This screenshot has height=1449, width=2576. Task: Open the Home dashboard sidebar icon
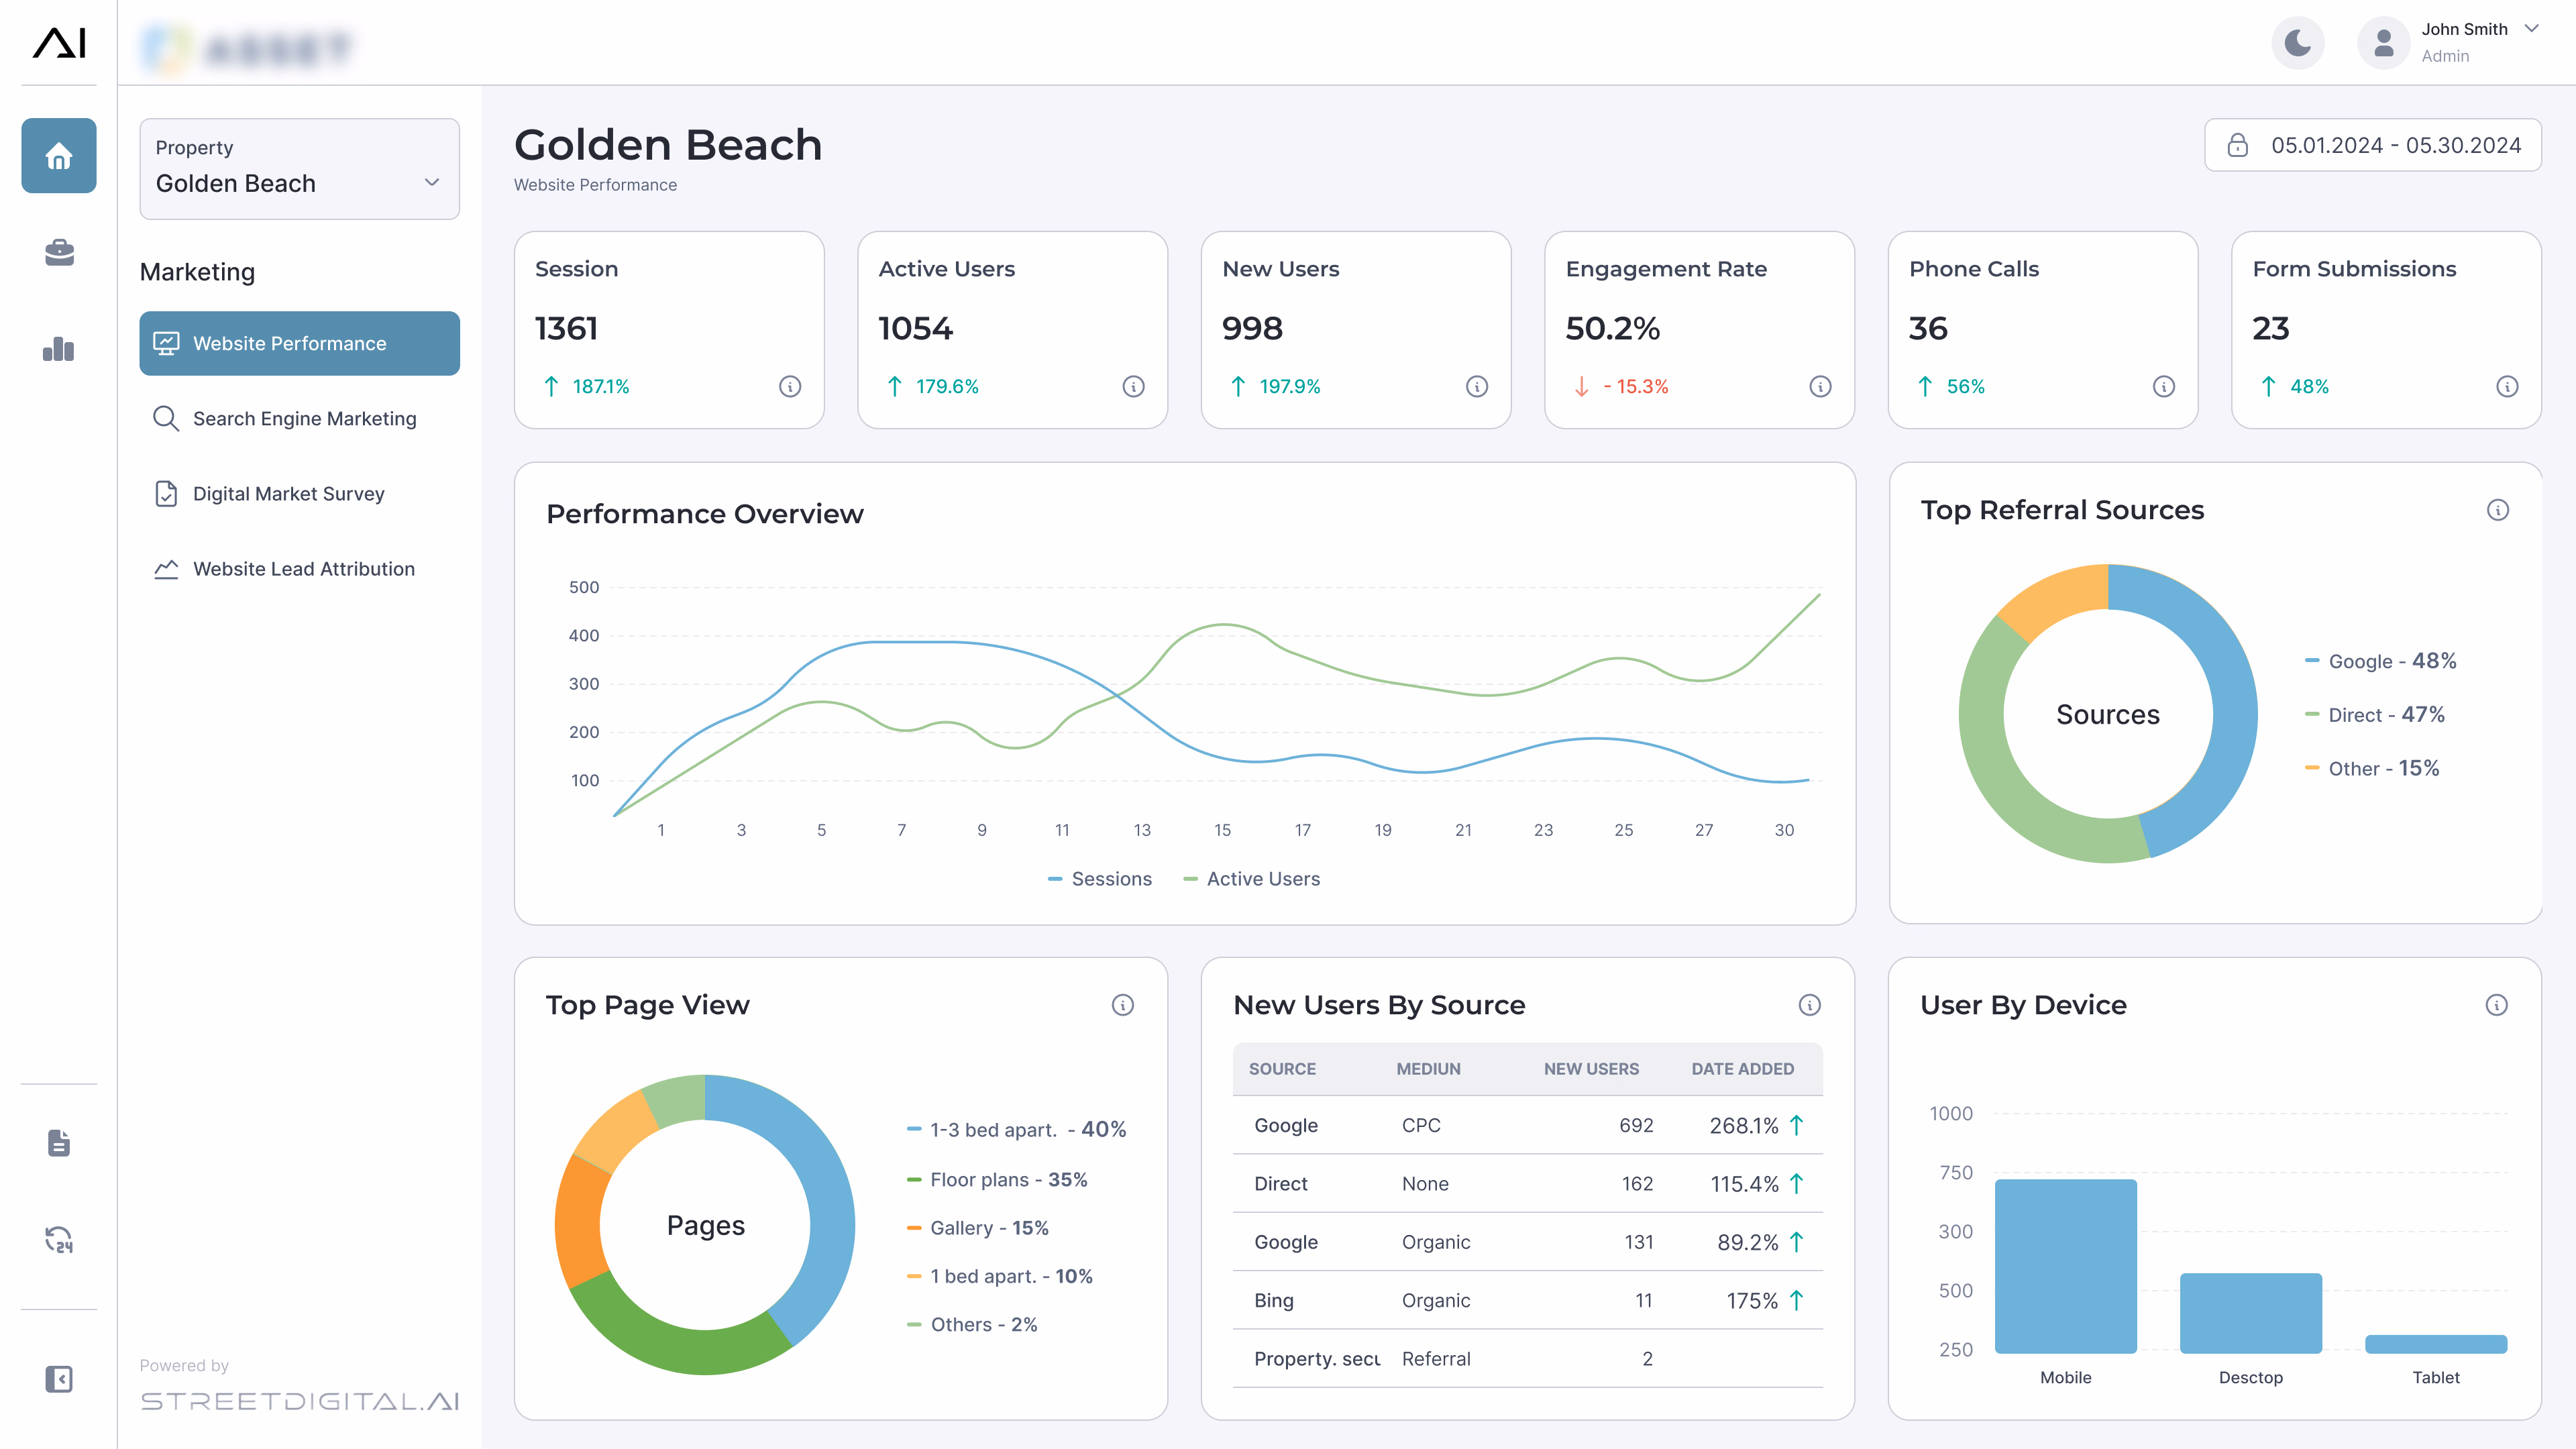(59, 156)
